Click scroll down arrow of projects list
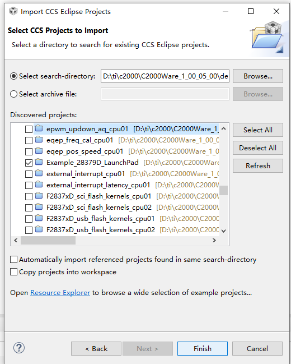The image size is (291, 364). tap(224, 231)
